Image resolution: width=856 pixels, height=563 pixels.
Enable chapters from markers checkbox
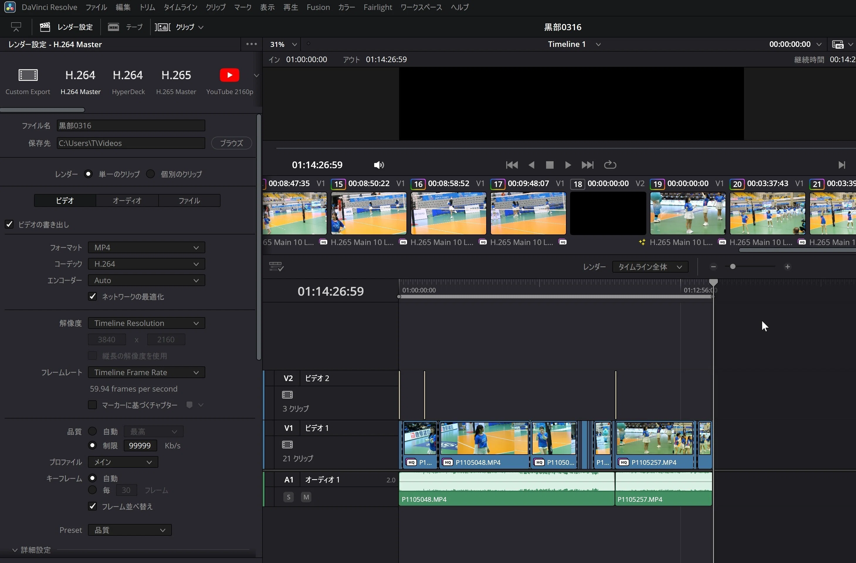[92, 405]
